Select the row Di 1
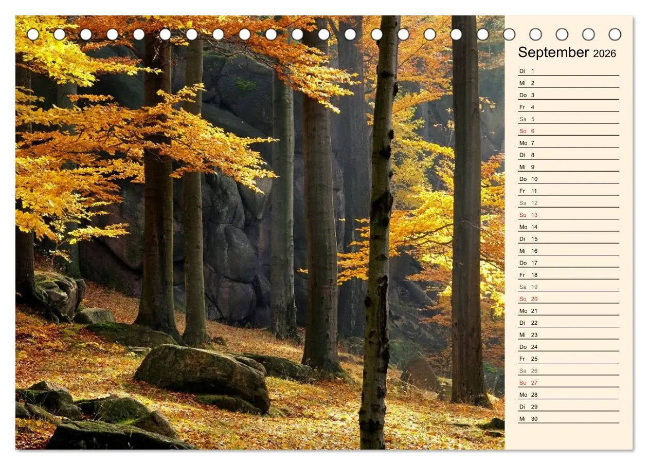 (x=568, y=70)
